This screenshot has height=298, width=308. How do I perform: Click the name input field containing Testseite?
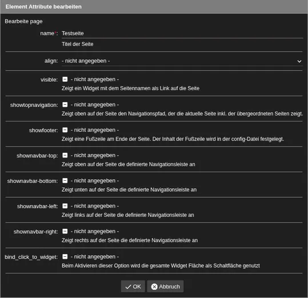(x=182, y=33)
